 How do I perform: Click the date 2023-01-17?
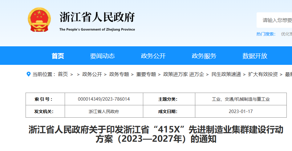[x=241, y=111]
